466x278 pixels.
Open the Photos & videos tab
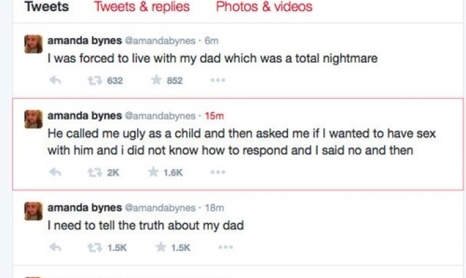264,8
